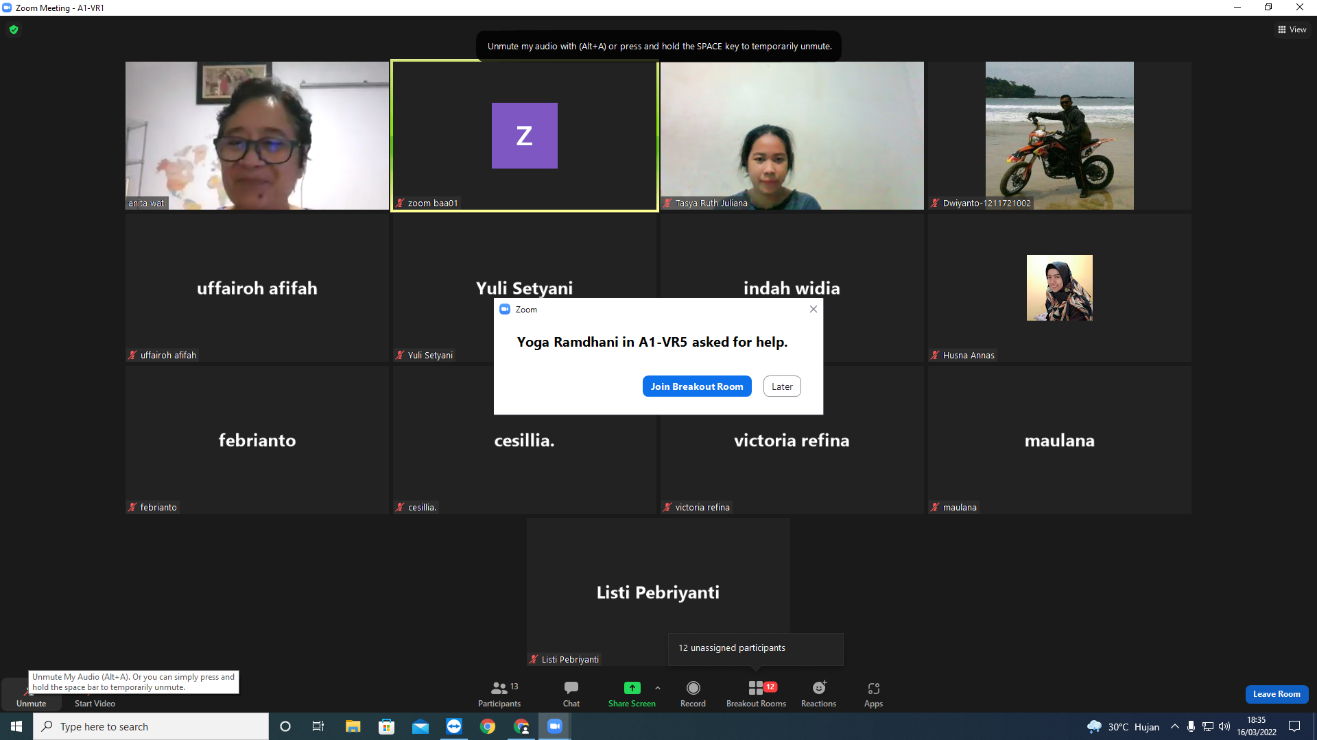Viewport: 1317px width, 740px height.
Task: Open the clock and calendar flyout
Action: coord(1257,726)
